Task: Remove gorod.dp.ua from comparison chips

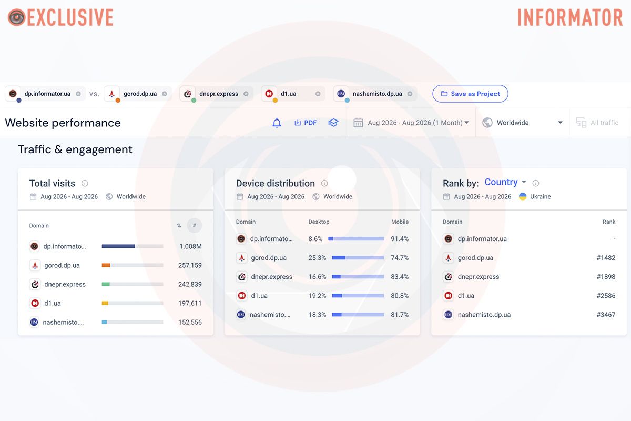Action: [165, 94]
